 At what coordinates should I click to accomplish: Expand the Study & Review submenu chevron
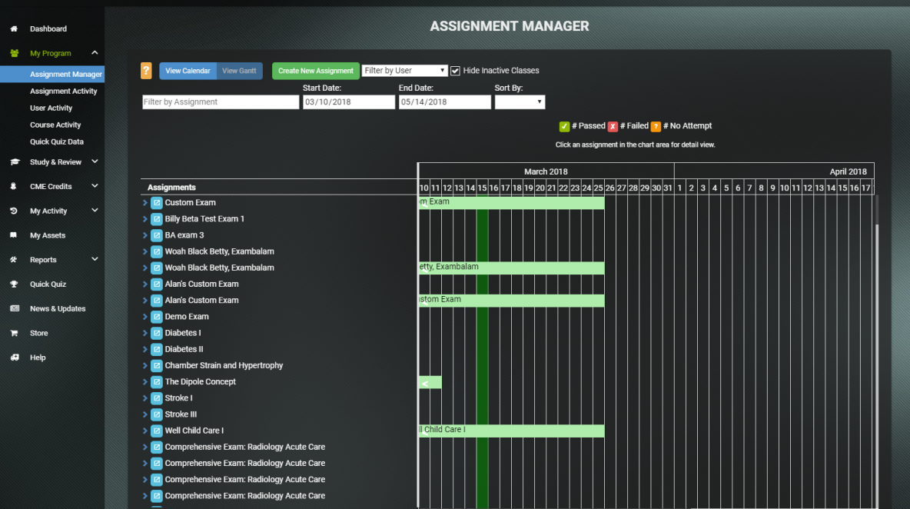tap(95, 161)
